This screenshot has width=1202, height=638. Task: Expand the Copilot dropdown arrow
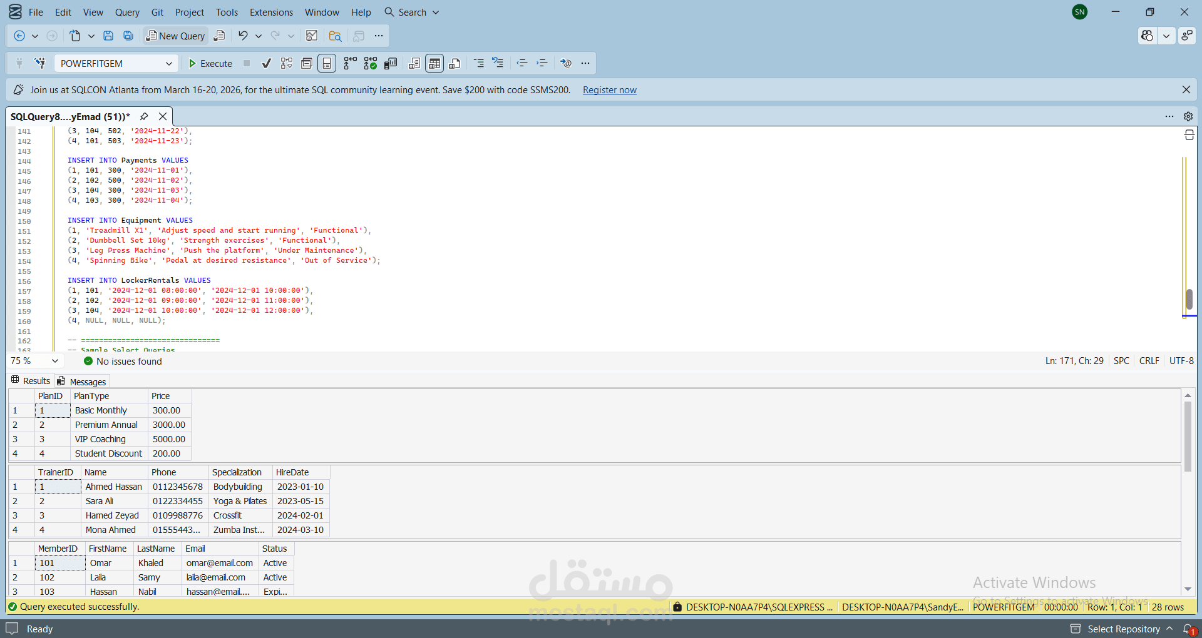tap(1166, 36)
